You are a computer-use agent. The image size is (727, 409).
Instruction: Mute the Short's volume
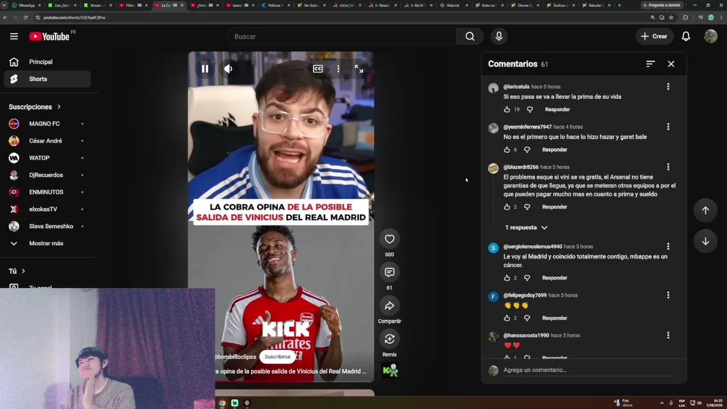tap(228, 69)
